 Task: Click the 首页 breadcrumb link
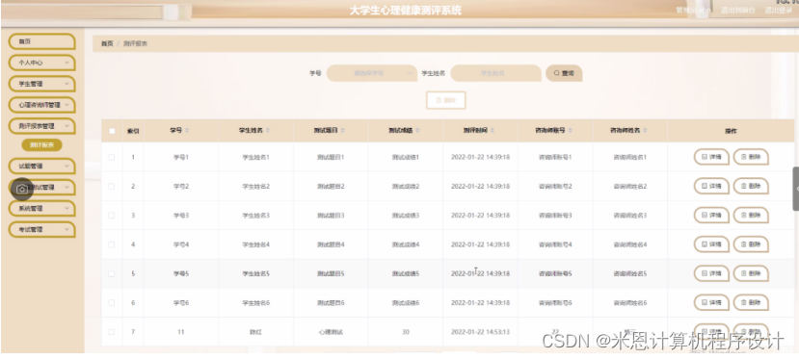[107, 43]
